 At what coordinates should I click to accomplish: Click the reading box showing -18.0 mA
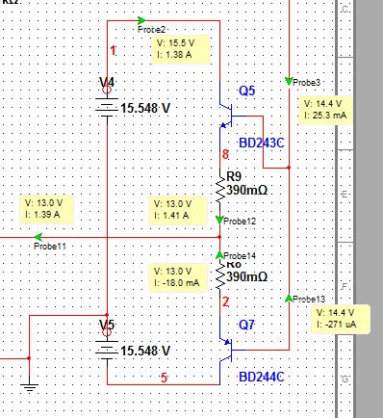[x=178, y=277]
